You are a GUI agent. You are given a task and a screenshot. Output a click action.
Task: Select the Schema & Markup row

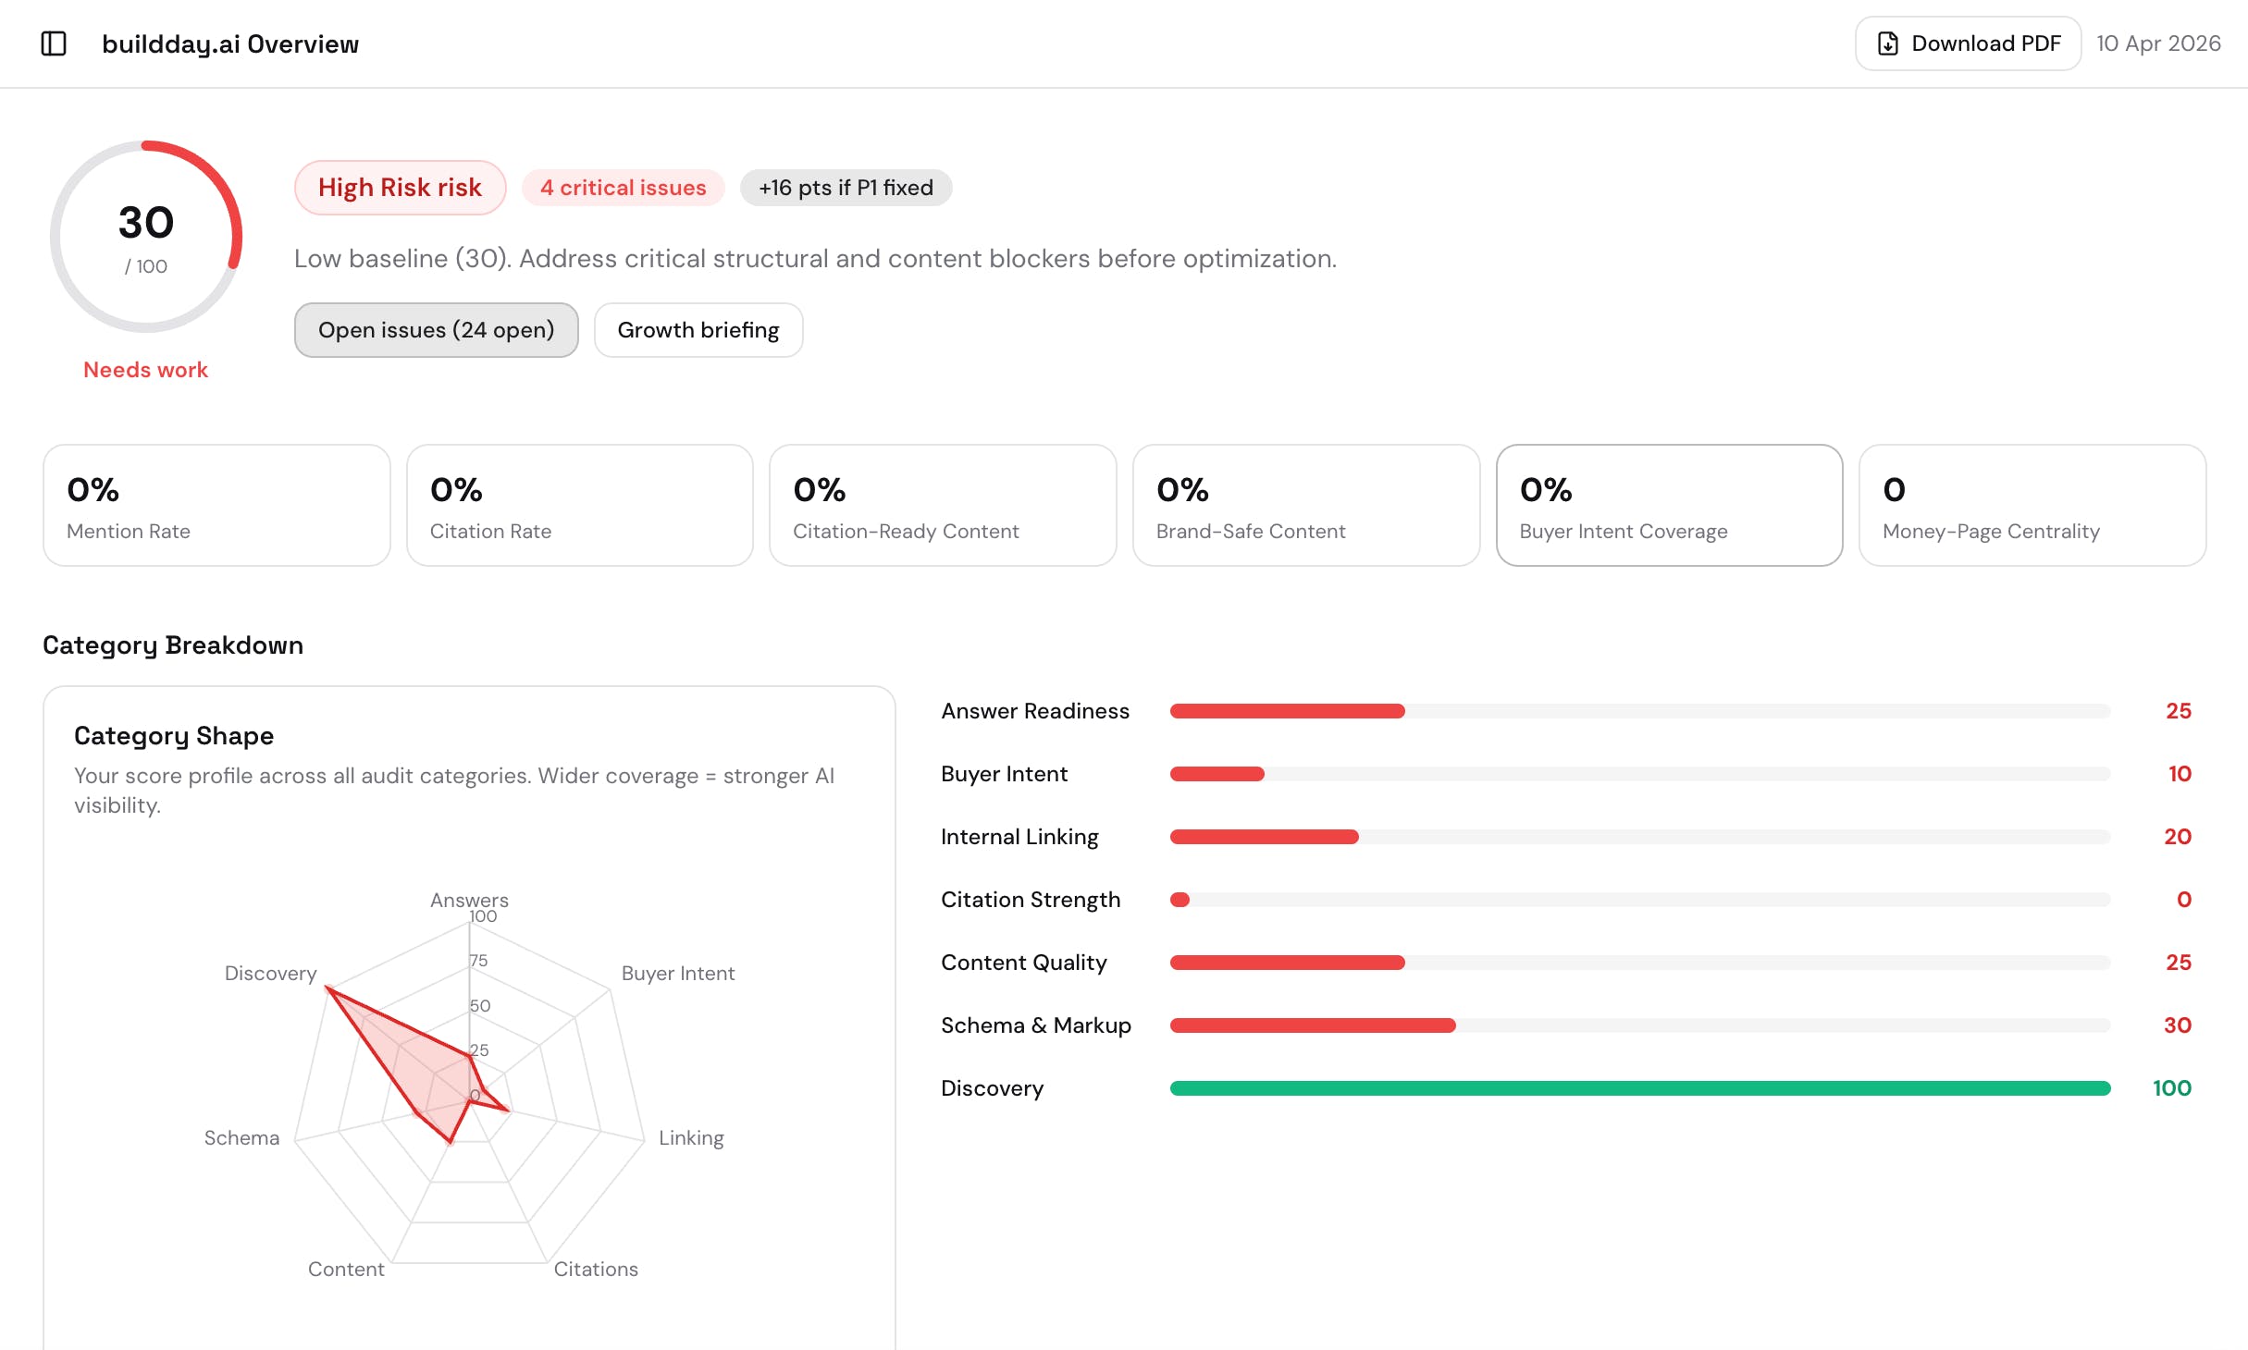coord(1035,1025)
